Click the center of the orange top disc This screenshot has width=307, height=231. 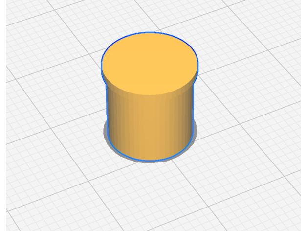click(150, 64)
